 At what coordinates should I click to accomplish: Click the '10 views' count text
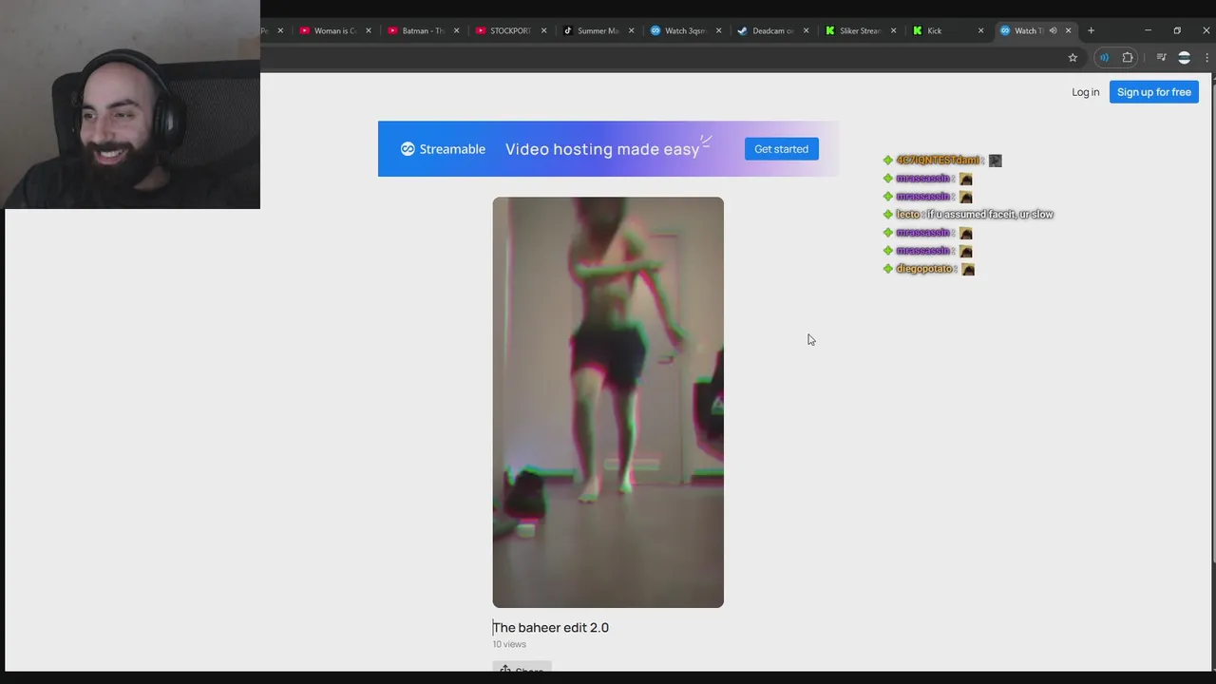(x=509, y=644)
